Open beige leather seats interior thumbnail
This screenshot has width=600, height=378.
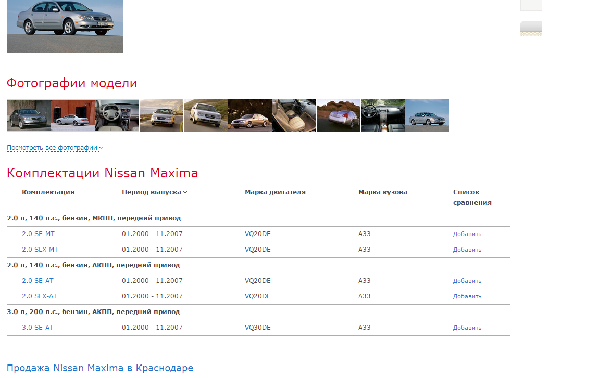(x=294, y=116)
